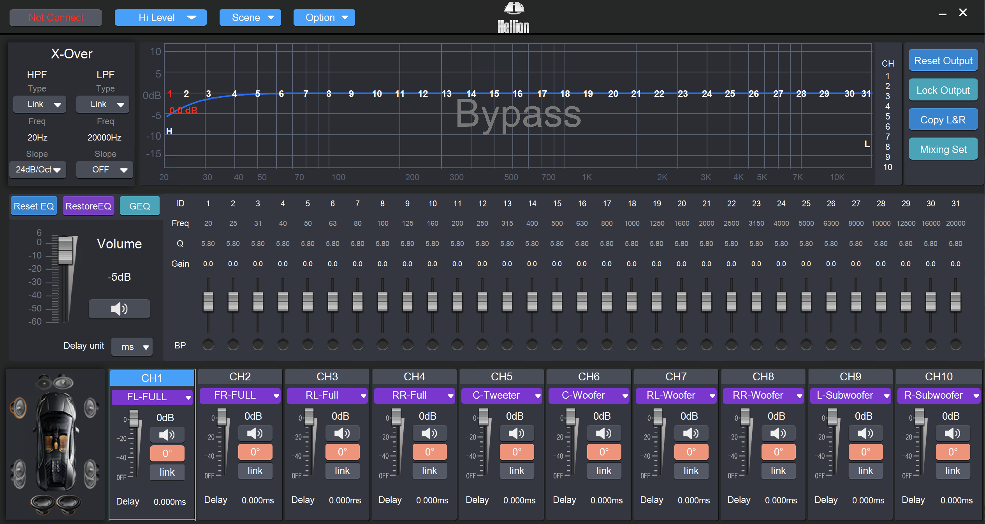Image resolution: width=985 pixels, height=524 pixels.
Task: Click the Hellion logo at top
Action: (x=513, y=18)
